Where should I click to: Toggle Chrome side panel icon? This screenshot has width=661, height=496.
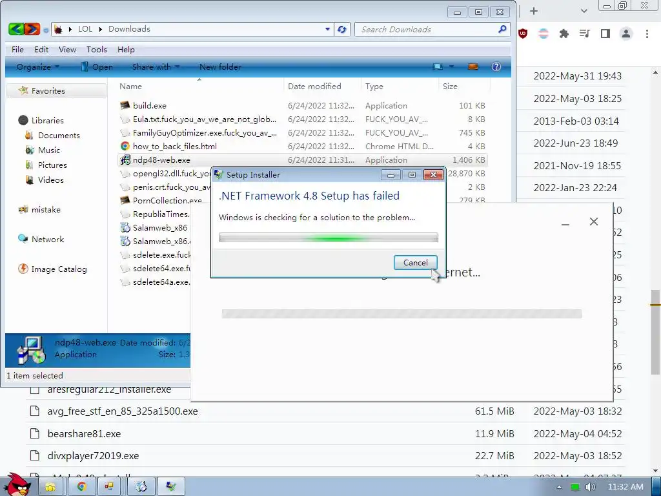[605, 34]
